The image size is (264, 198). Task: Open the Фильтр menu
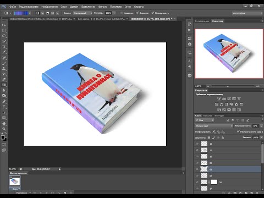[x=102, y=7]
